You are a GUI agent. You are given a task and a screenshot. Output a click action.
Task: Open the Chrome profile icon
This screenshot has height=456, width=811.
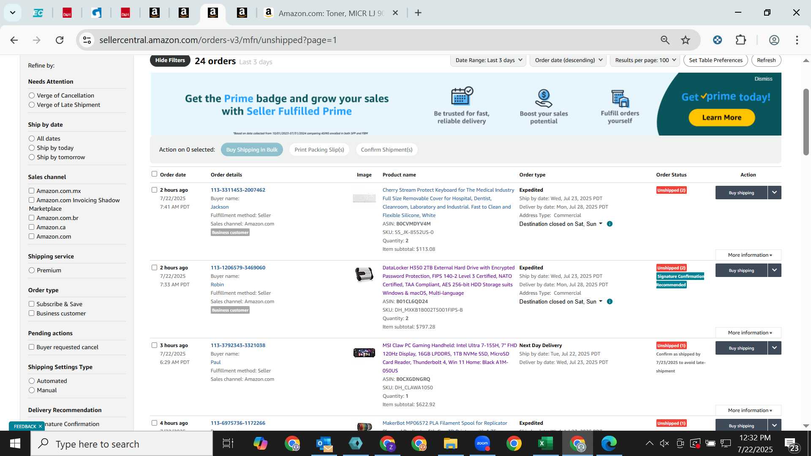coord(774,40)
